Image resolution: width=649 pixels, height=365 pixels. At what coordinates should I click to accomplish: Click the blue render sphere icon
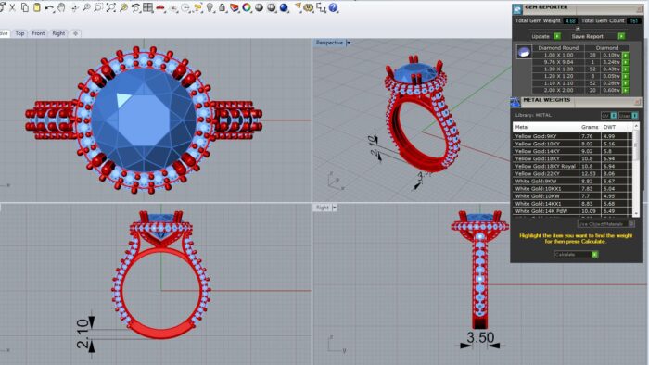[284, 7]
